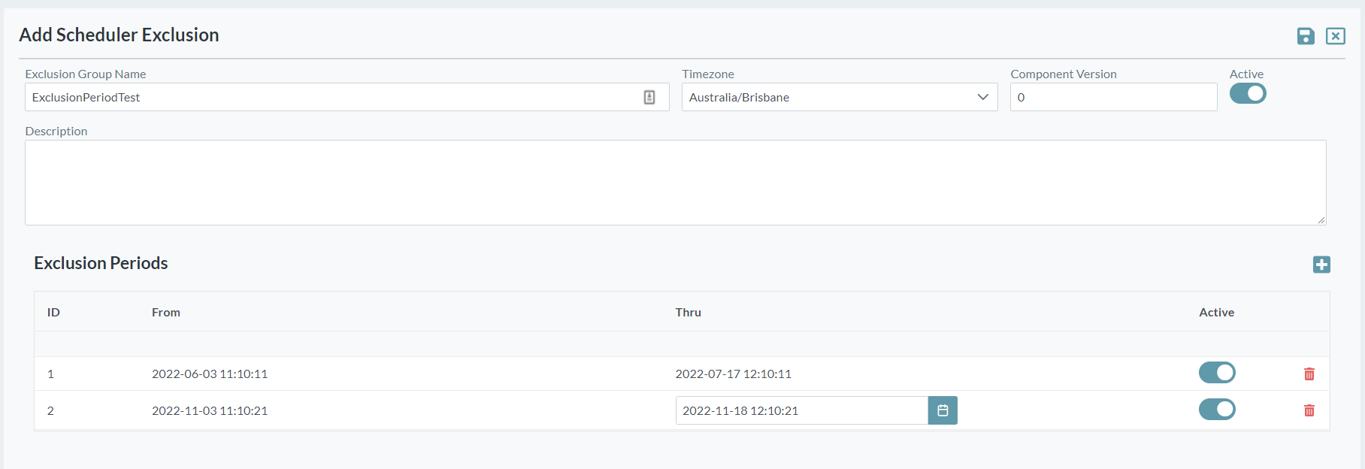The image size is (1365, 469).
Task: Toggle Active switch for period 1
Action: coord(1217,373)
